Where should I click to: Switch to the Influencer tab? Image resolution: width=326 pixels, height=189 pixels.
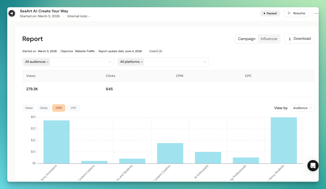click(269, 39)
